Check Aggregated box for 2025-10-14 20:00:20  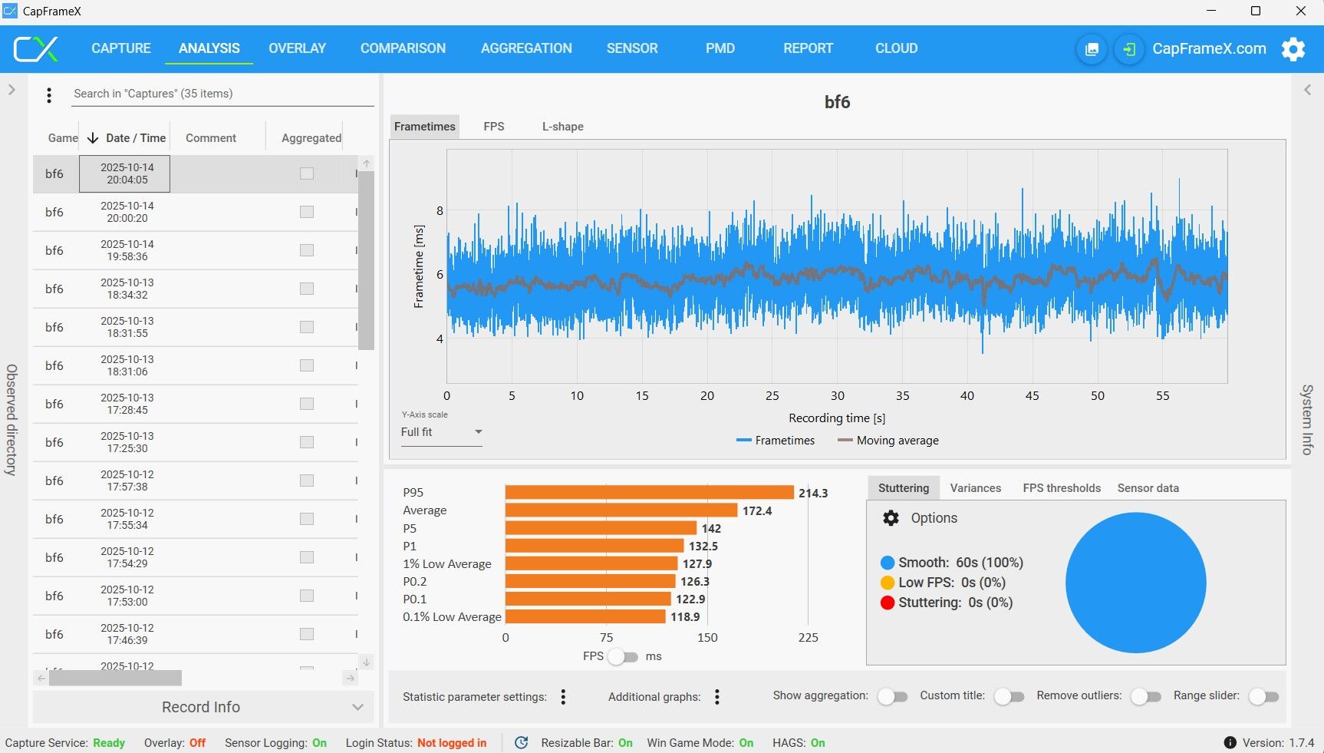307,212
